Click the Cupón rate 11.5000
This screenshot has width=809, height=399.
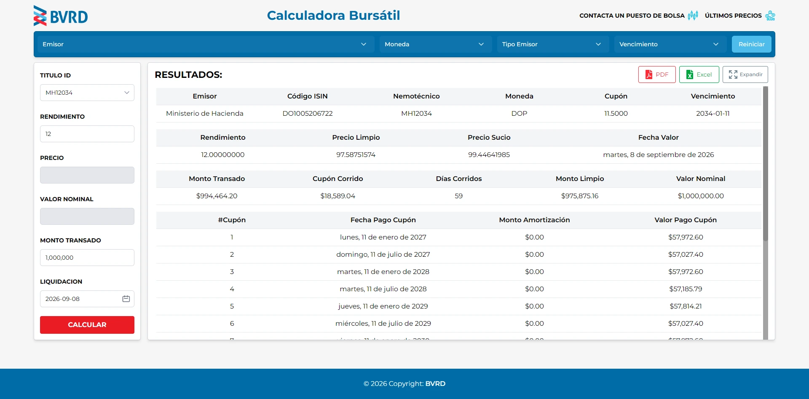click(616, 114)
